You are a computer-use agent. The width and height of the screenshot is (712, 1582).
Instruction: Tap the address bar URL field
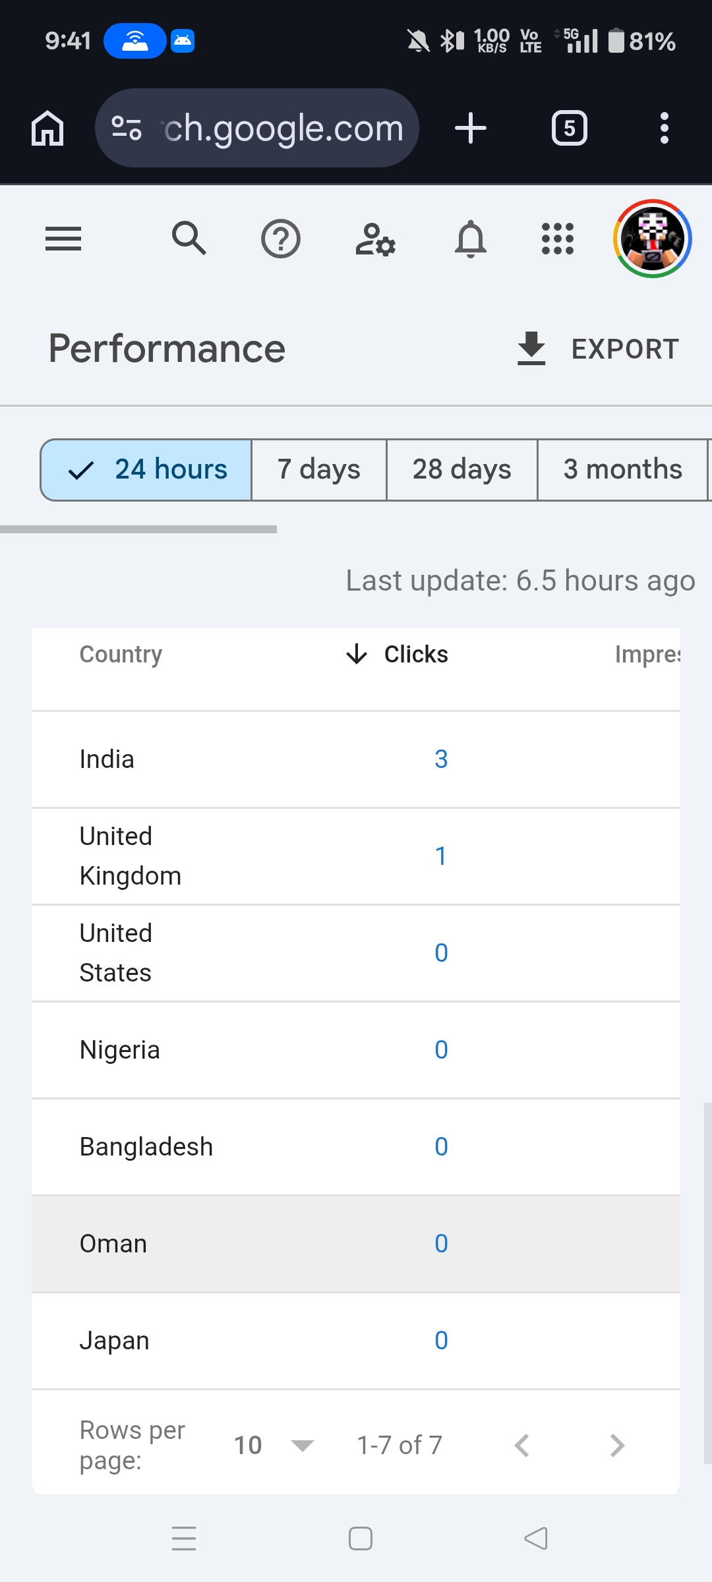[282, 128]
